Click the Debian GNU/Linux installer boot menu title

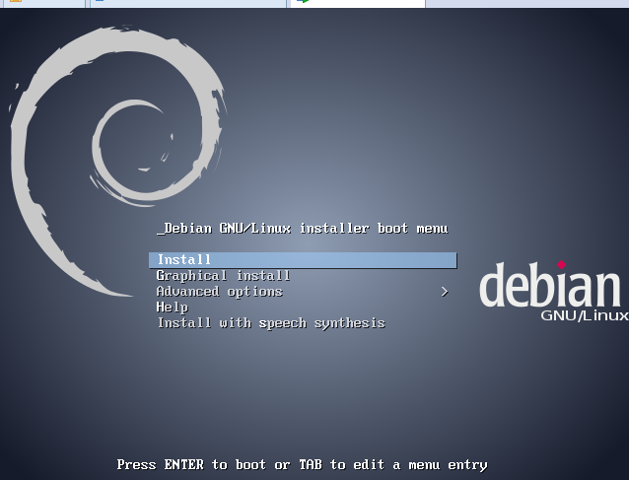(x=303, y=228)
